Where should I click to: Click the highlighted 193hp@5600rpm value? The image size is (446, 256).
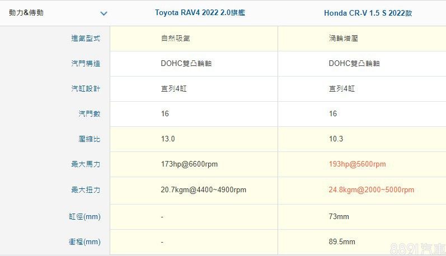click(x=357, y=164)
